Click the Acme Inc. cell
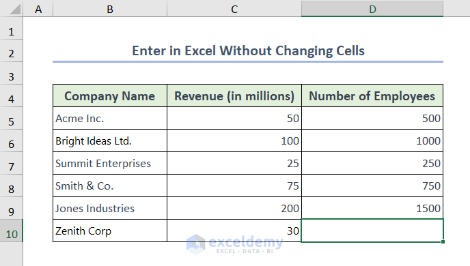Viewport: 470px width, 266px height. click(x=110, y=118)
